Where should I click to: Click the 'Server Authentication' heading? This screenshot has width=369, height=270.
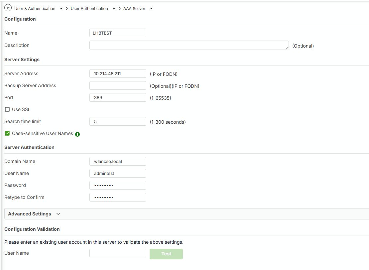point(29,147)
